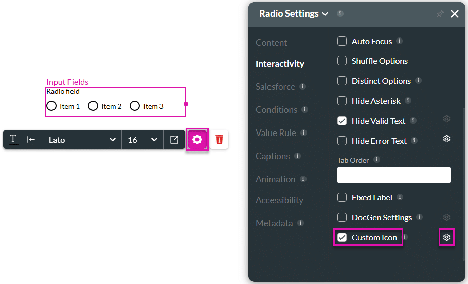
Task: Click the pink resize handle on radio field
Action: point(186,104)
